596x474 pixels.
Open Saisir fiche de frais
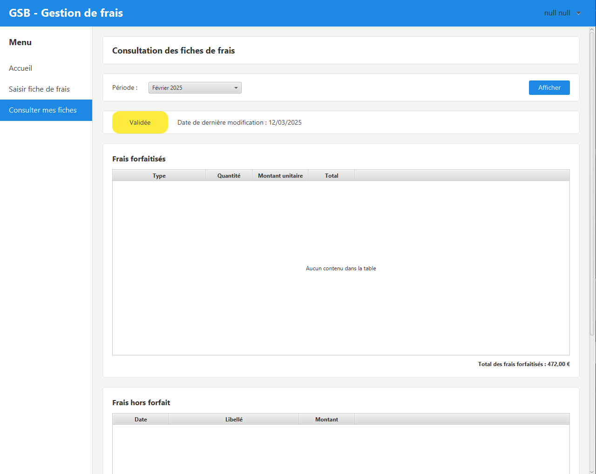click(x=39, y=89)
